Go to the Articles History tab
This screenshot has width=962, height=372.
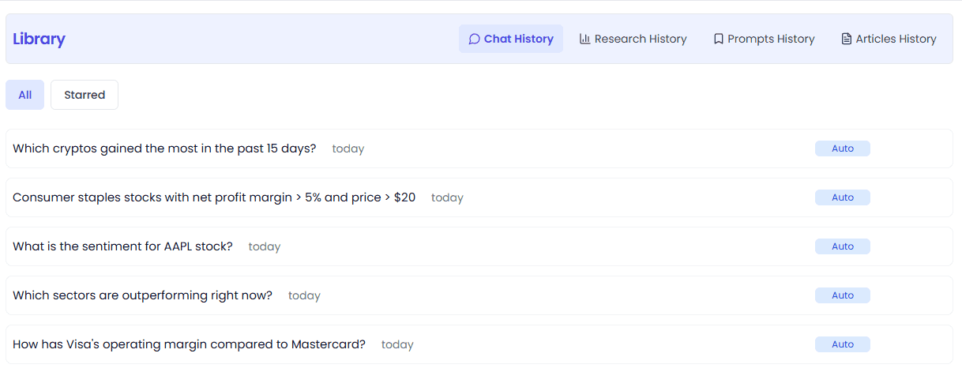point(889,39)
